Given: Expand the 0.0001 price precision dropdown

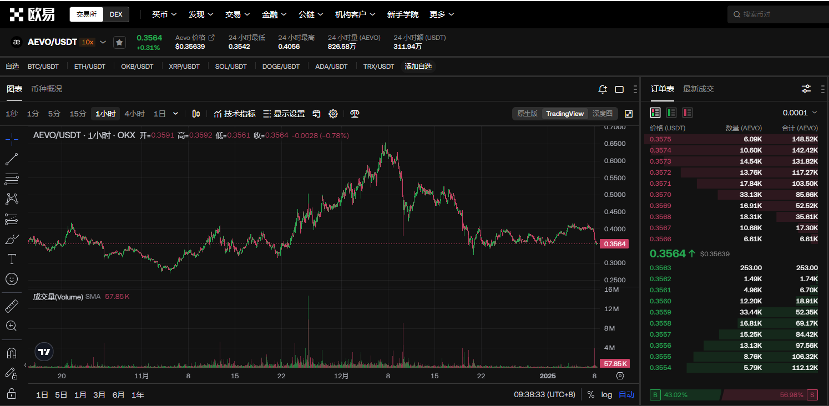Looking at the screenshot, I should pos(800,113).
